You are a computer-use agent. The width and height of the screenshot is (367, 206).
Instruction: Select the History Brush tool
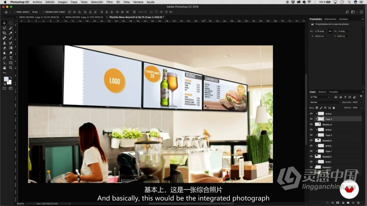tap(11, 43)
